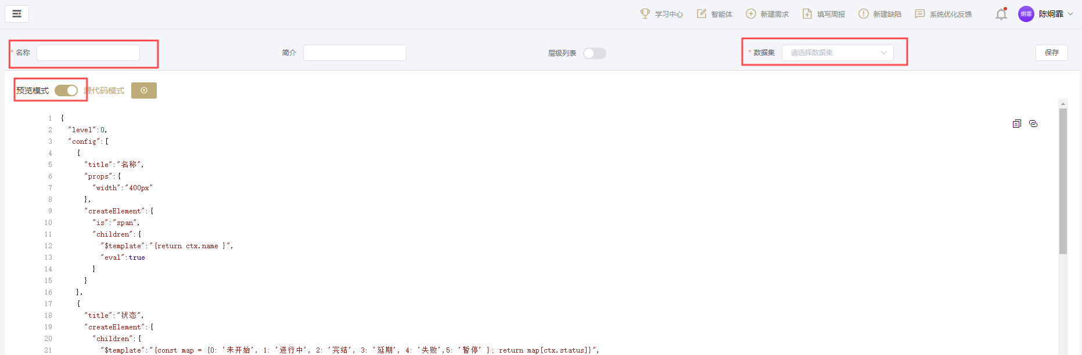
Task: Create a new requirement via 新建需求
Action: coord(767,14)
